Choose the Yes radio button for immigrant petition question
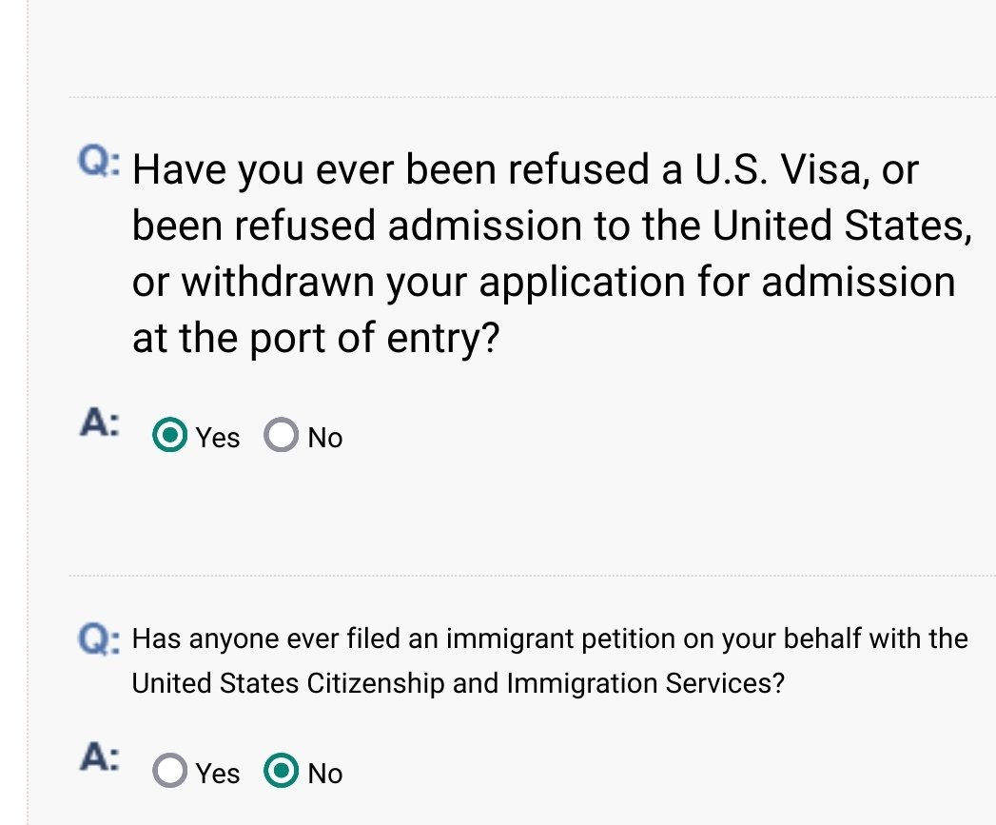This screenshot has width=996, height=825. click(x=169, y=771)
